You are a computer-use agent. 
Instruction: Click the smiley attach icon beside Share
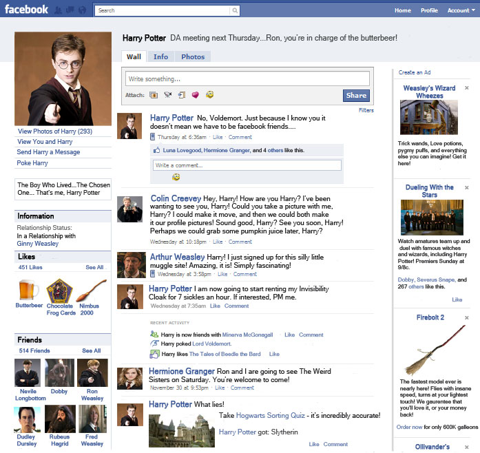tap(209, 94)
